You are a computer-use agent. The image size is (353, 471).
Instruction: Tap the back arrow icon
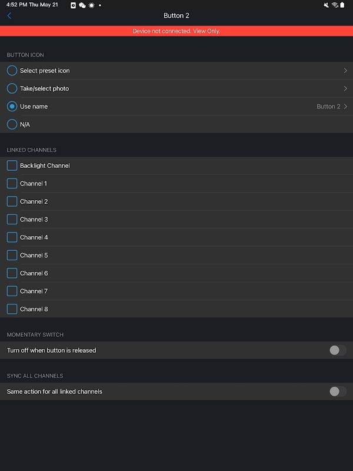9,16
